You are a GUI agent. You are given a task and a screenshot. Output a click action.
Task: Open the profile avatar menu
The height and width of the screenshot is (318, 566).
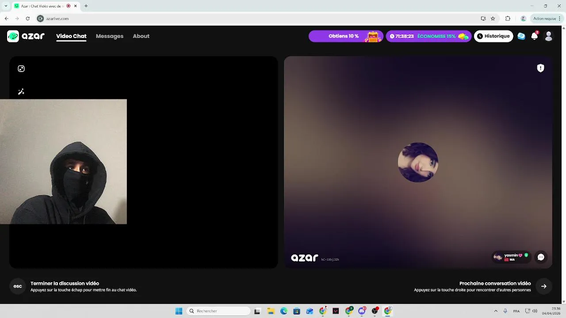[549, 36]
